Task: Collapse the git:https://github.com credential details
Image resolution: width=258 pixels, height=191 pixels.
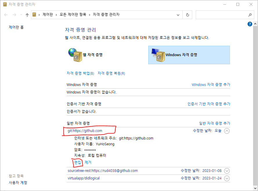Action: pos(227,131)
